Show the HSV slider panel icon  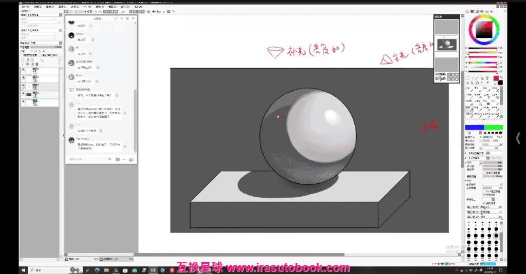coord(477,11)
